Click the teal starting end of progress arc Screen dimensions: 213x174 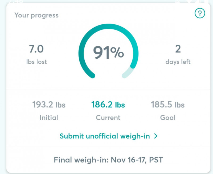[x=92, y=75]
